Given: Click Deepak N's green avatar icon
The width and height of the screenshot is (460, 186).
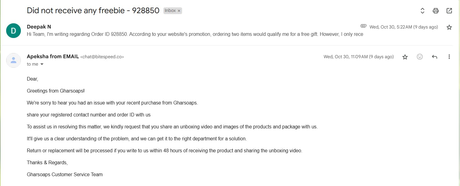Looking at the screenshot, I should click(14, 31).
